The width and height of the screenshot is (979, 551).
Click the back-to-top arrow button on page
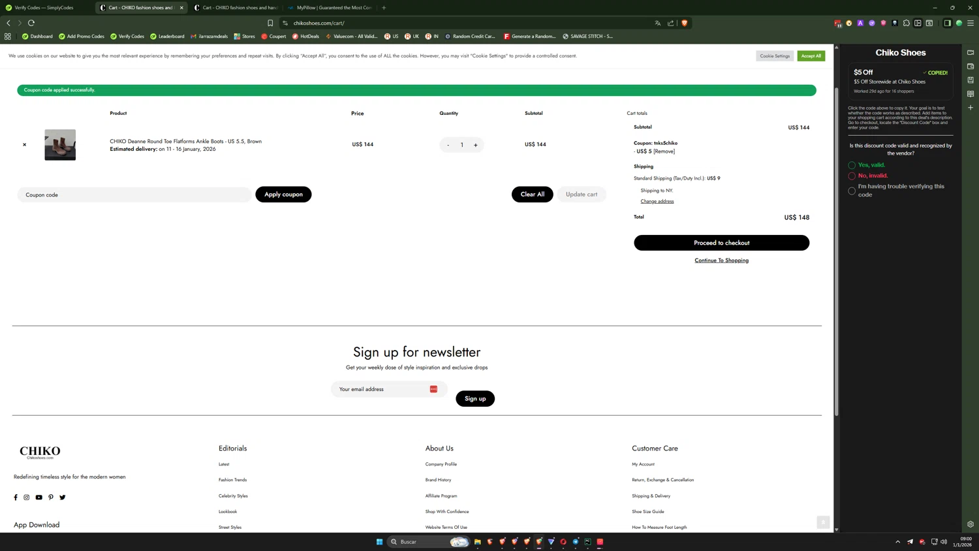tap(823, 522)
